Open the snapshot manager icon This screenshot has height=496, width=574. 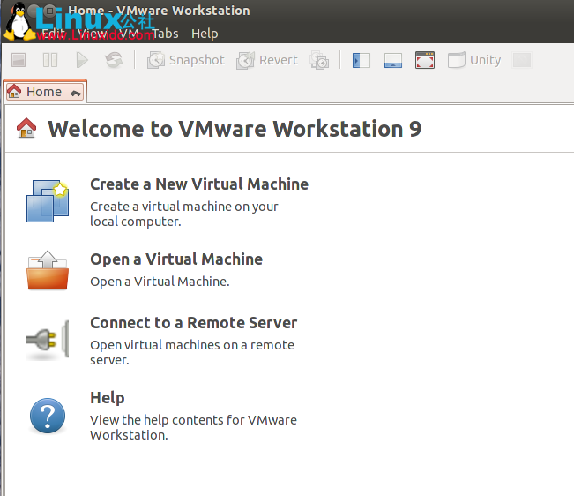pos(319,60)
